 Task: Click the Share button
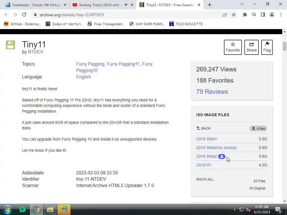pyautogui.click(x=251, y=47)
